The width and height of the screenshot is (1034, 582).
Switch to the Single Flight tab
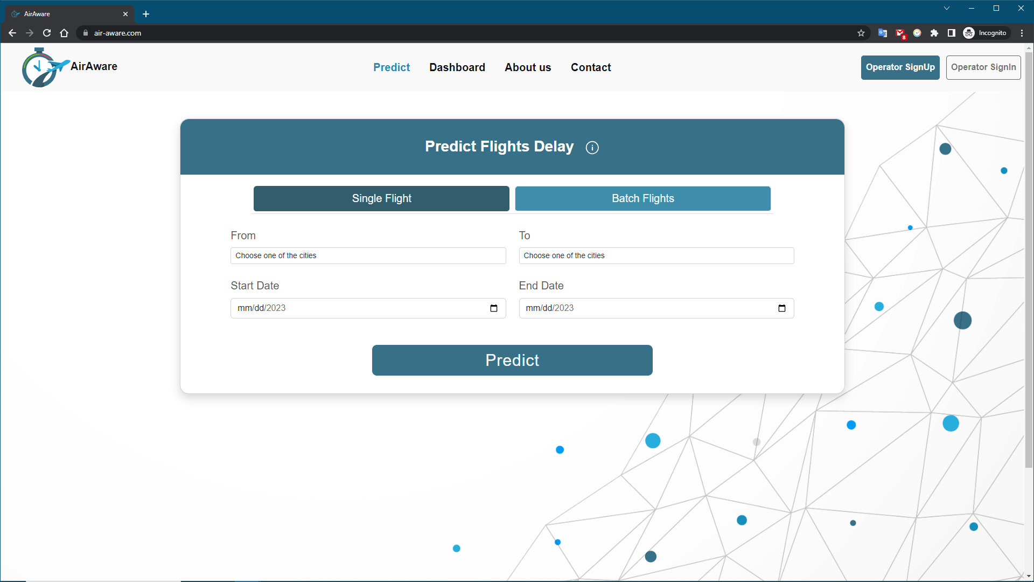click(381, 198)
